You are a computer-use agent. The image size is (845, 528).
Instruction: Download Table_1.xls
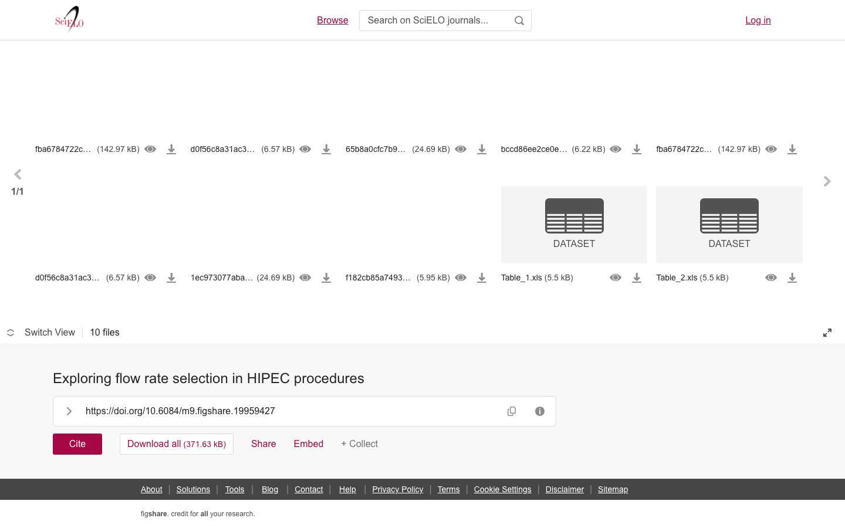[637, 277]
